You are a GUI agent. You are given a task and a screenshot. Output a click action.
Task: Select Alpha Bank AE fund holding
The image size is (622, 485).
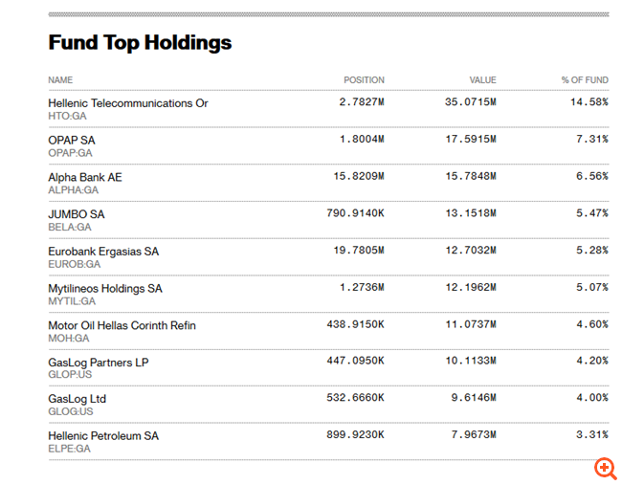(x=85, y=177)
